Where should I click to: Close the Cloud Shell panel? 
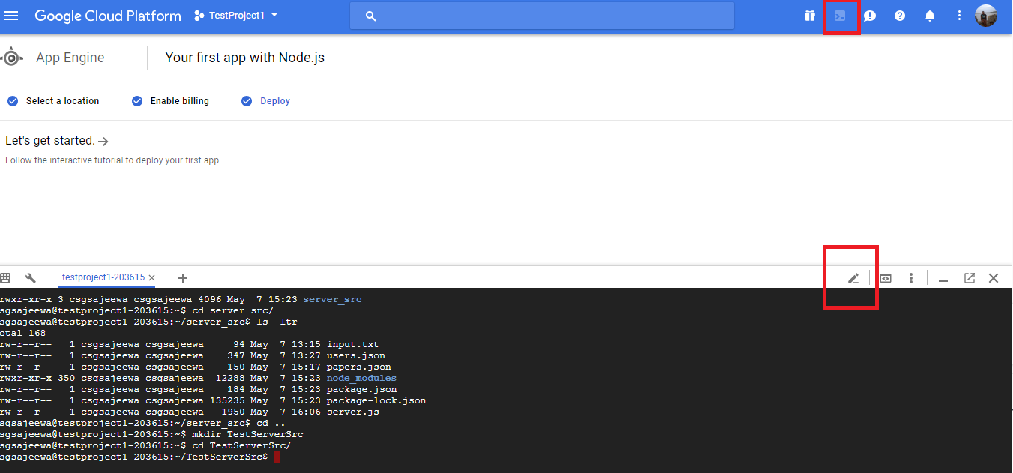[994, 278]
